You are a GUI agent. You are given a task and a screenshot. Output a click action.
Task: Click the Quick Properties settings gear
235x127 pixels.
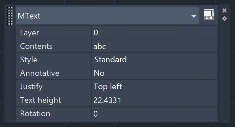[x=225, y=19]
